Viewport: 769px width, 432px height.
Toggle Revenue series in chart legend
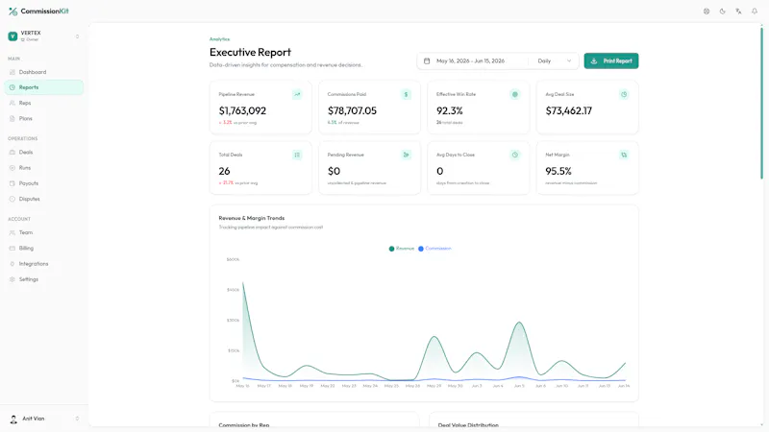402,249
